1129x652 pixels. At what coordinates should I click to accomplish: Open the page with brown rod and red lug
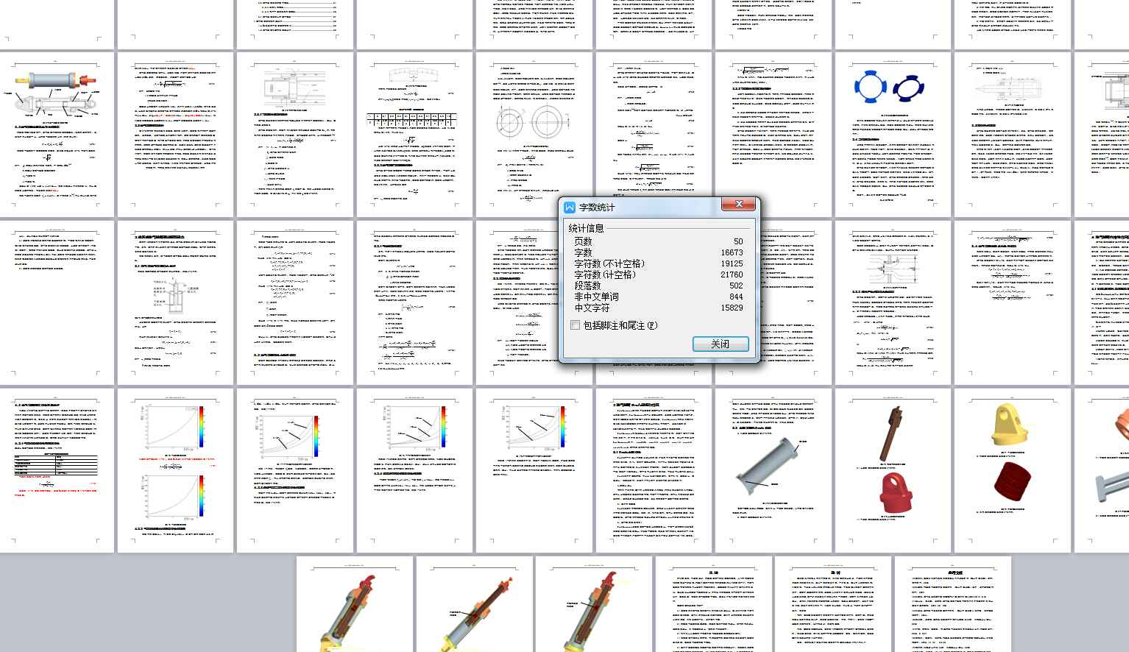[x=893, y=470]
